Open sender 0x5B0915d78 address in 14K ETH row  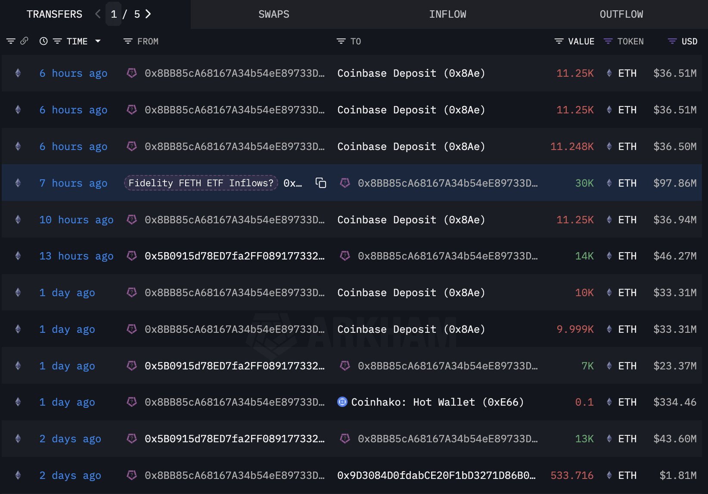point(235,256)
